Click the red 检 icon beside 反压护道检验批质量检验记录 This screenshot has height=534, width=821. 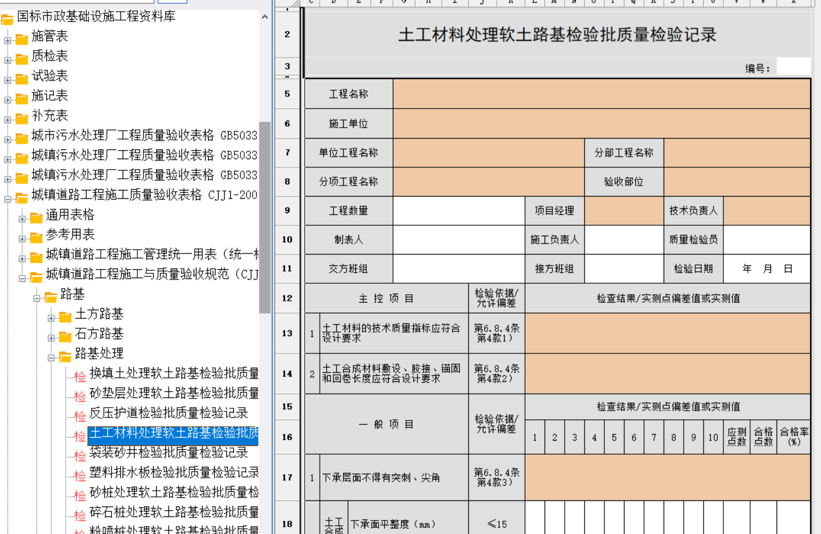click(x=80, y=416)
